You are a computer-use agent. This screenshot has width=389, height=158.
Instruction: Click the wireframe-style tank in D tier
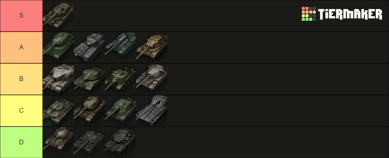(89, 142)
